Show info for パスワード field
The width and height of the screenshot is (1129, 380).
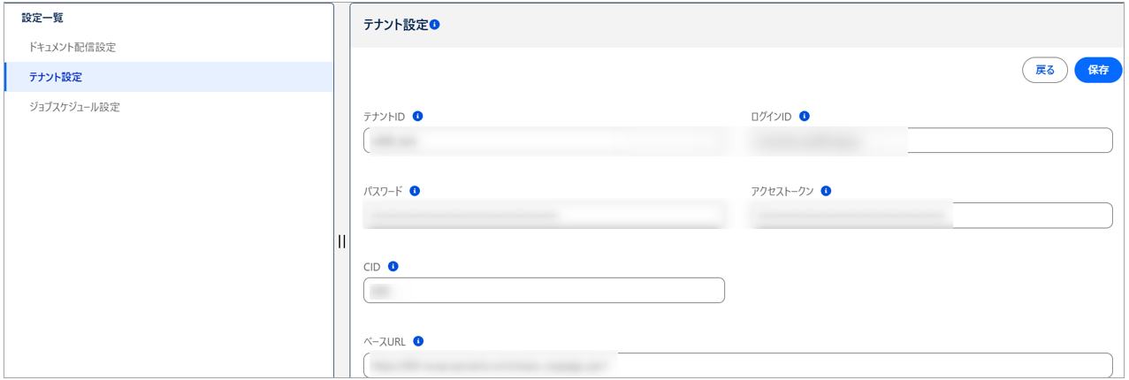pyautogui.click(x=415, y=191)
